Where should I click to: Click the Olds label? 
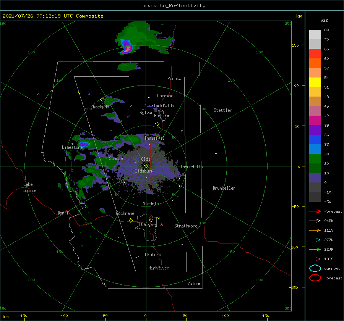(146, 159)
